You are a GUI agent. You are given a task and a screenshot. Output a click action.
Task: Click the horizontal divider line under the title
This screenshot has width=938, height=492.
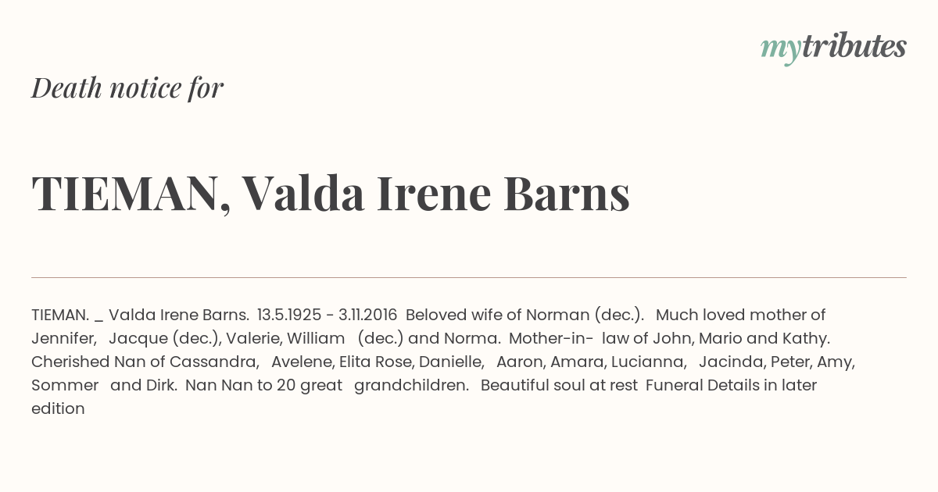(x=469, y=277)
